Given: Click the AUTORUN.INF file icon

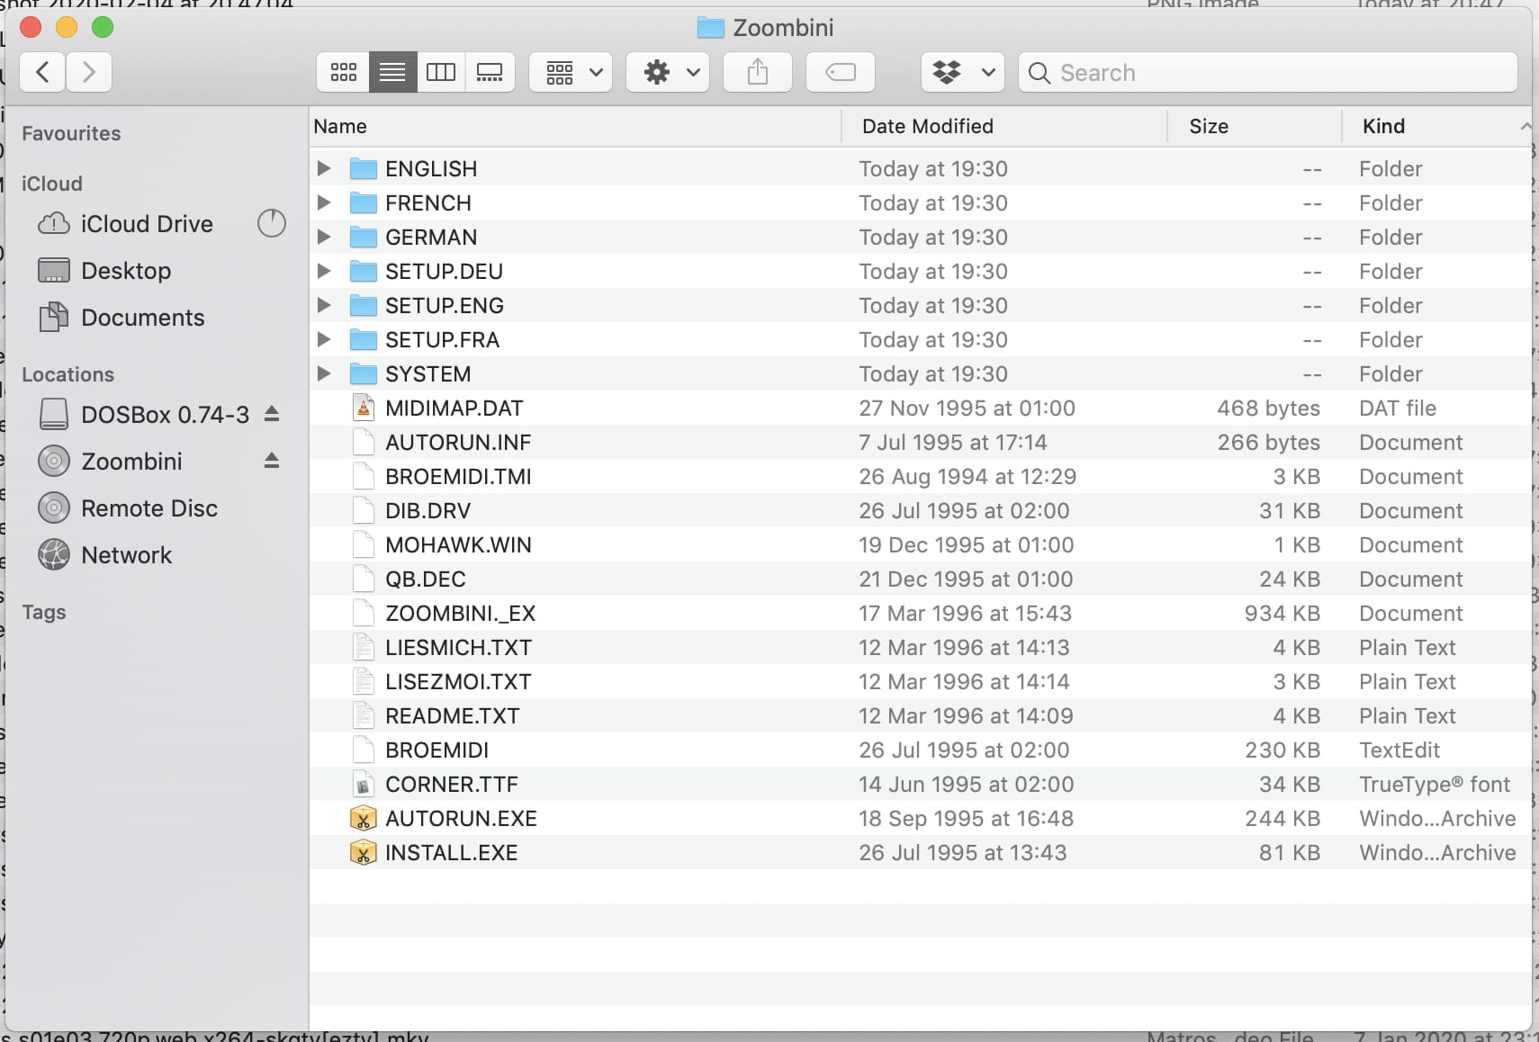Looking at the screenshot, I should (363, 442).
